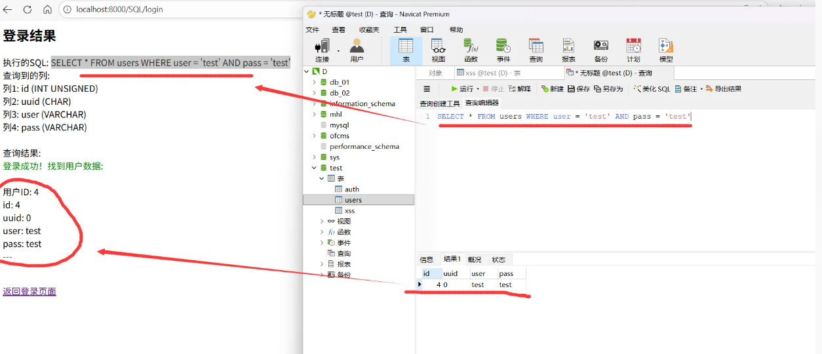Select the 表 (Table) toolbar icon
Viewport: 822px width, 354px height.
coord(406,50)
